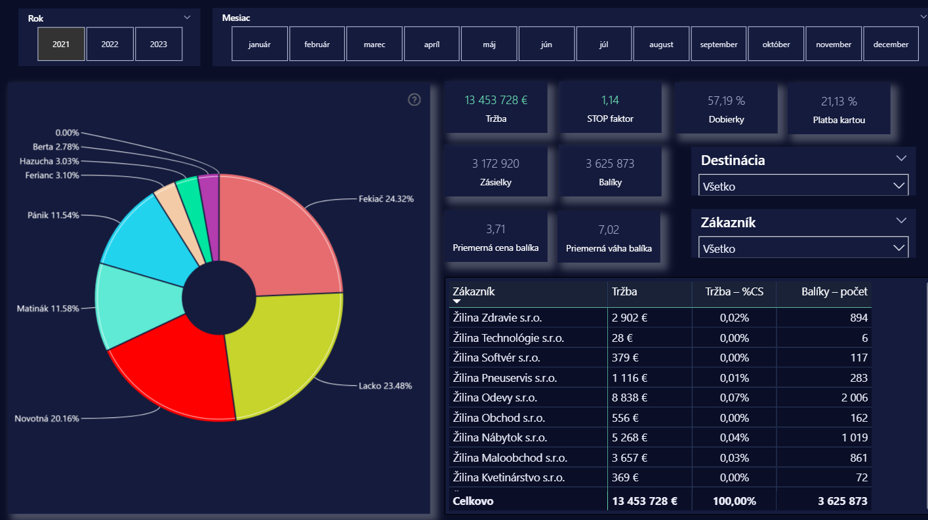Click the sort arrow under Zákazník column header
Screen dimensions: 928x520
click(457, 301)
